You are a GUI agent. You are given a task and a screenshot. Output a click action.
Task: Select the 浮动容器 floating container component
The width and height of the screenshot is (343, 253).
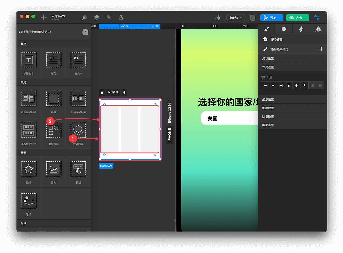click(78, 133)
